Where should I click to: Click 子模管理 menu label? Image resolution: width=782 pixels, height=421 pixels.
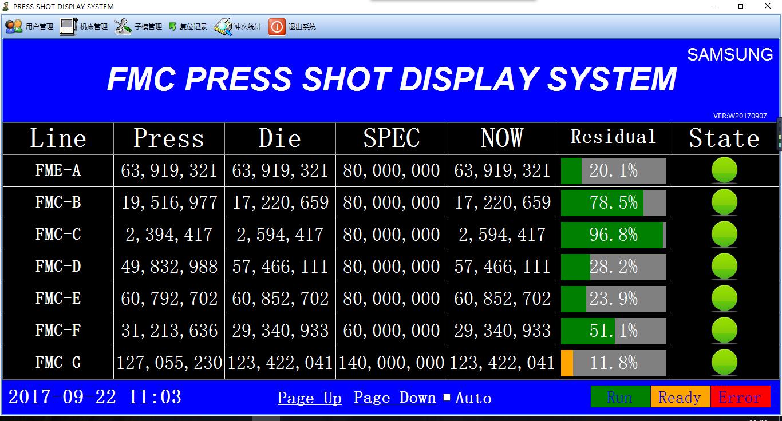[148, 27]
